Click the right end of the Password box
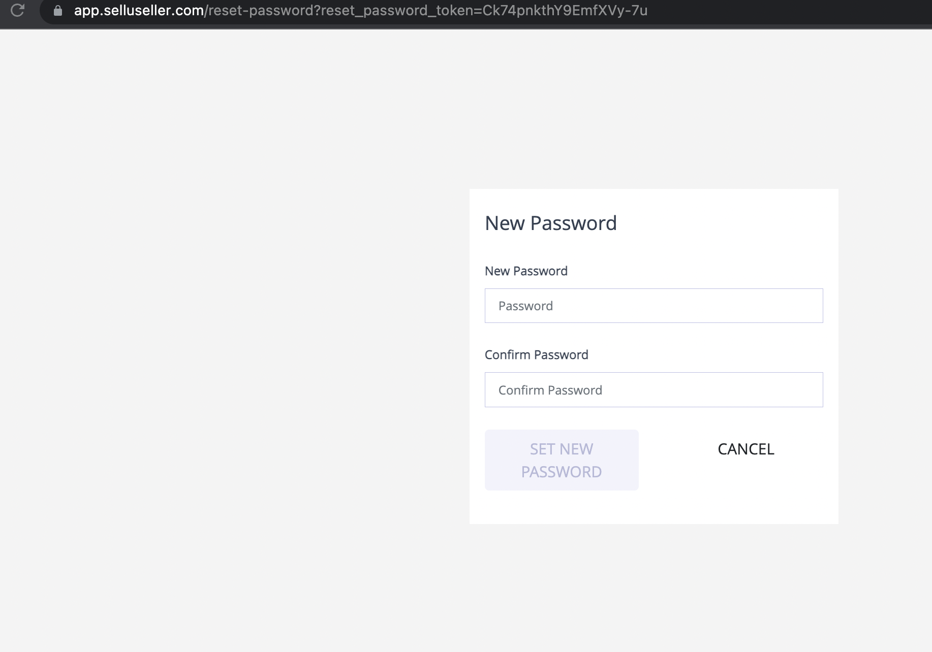Image resolution: width=932 pixels, height=652 pixels. click(x=808, y=306)
